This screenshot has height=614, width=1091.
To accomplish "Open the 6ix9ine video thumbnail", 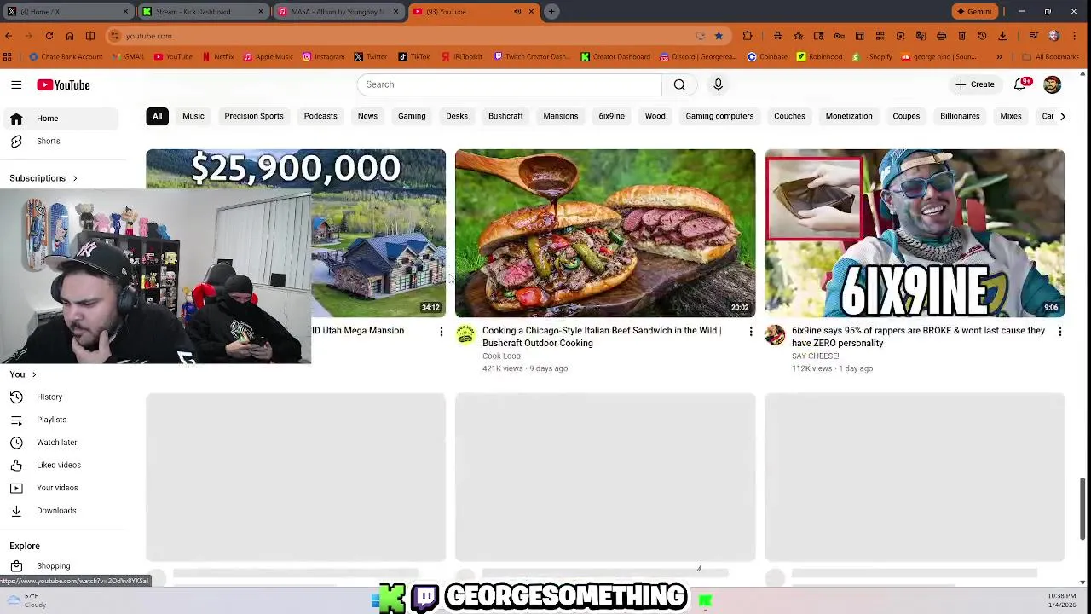I will click(915, 233).
